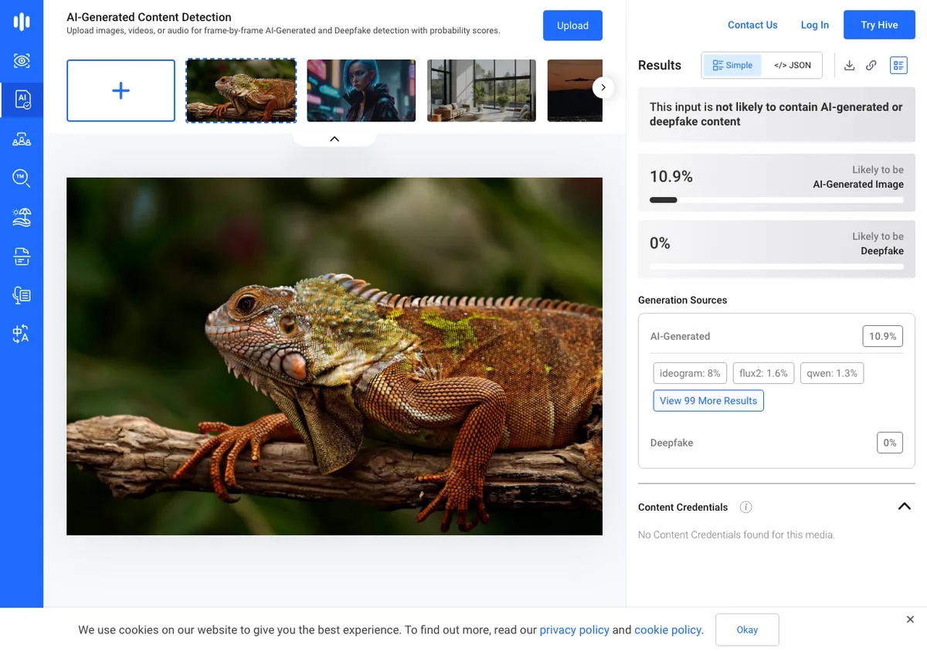
Task: Toggle the results panel layout icon
Action: pyautogui.click(x=898, y=66)
